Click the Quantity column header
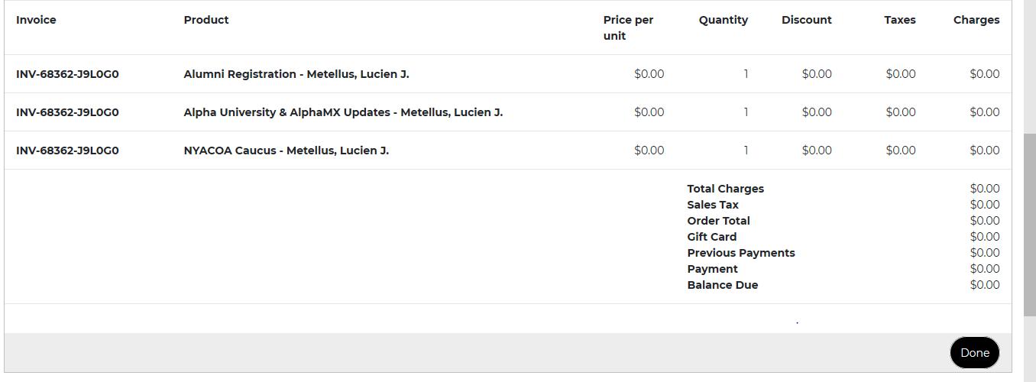This screenshot has width=1036, height=382. tap(723, 20)
